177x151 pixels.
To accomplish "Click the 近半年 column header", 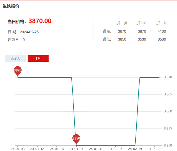I will [142, 23].
